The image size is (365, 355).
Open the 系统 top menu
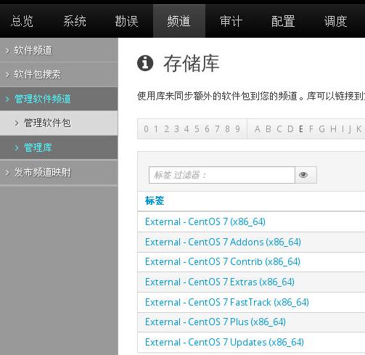click(75, 21)
